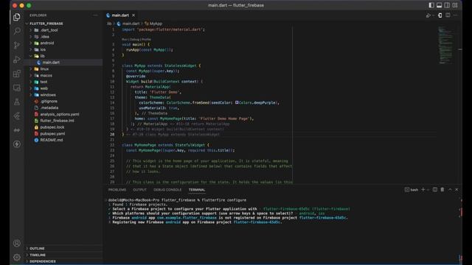
Task: Toggle secondary side bar layout icon
Action: tap(447, 5)
